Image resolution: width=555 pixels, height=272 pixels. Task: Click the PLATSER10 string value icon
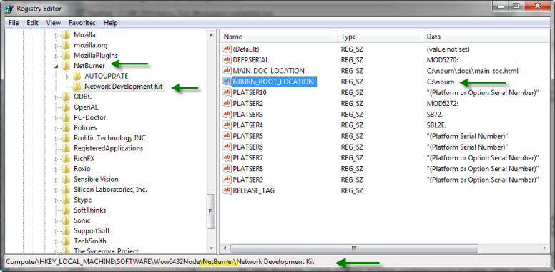(227, 92)
